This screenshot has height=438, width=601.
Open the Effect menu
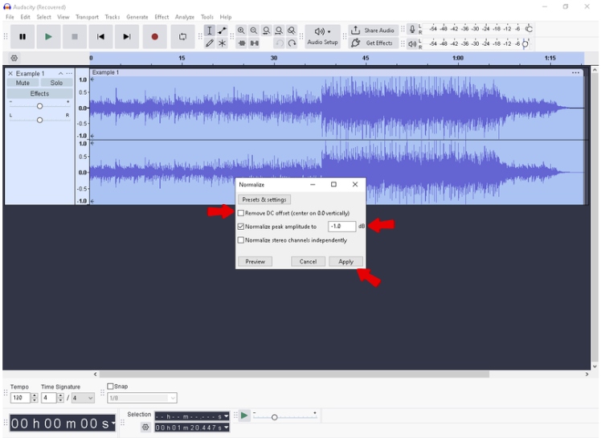point(161,17)
